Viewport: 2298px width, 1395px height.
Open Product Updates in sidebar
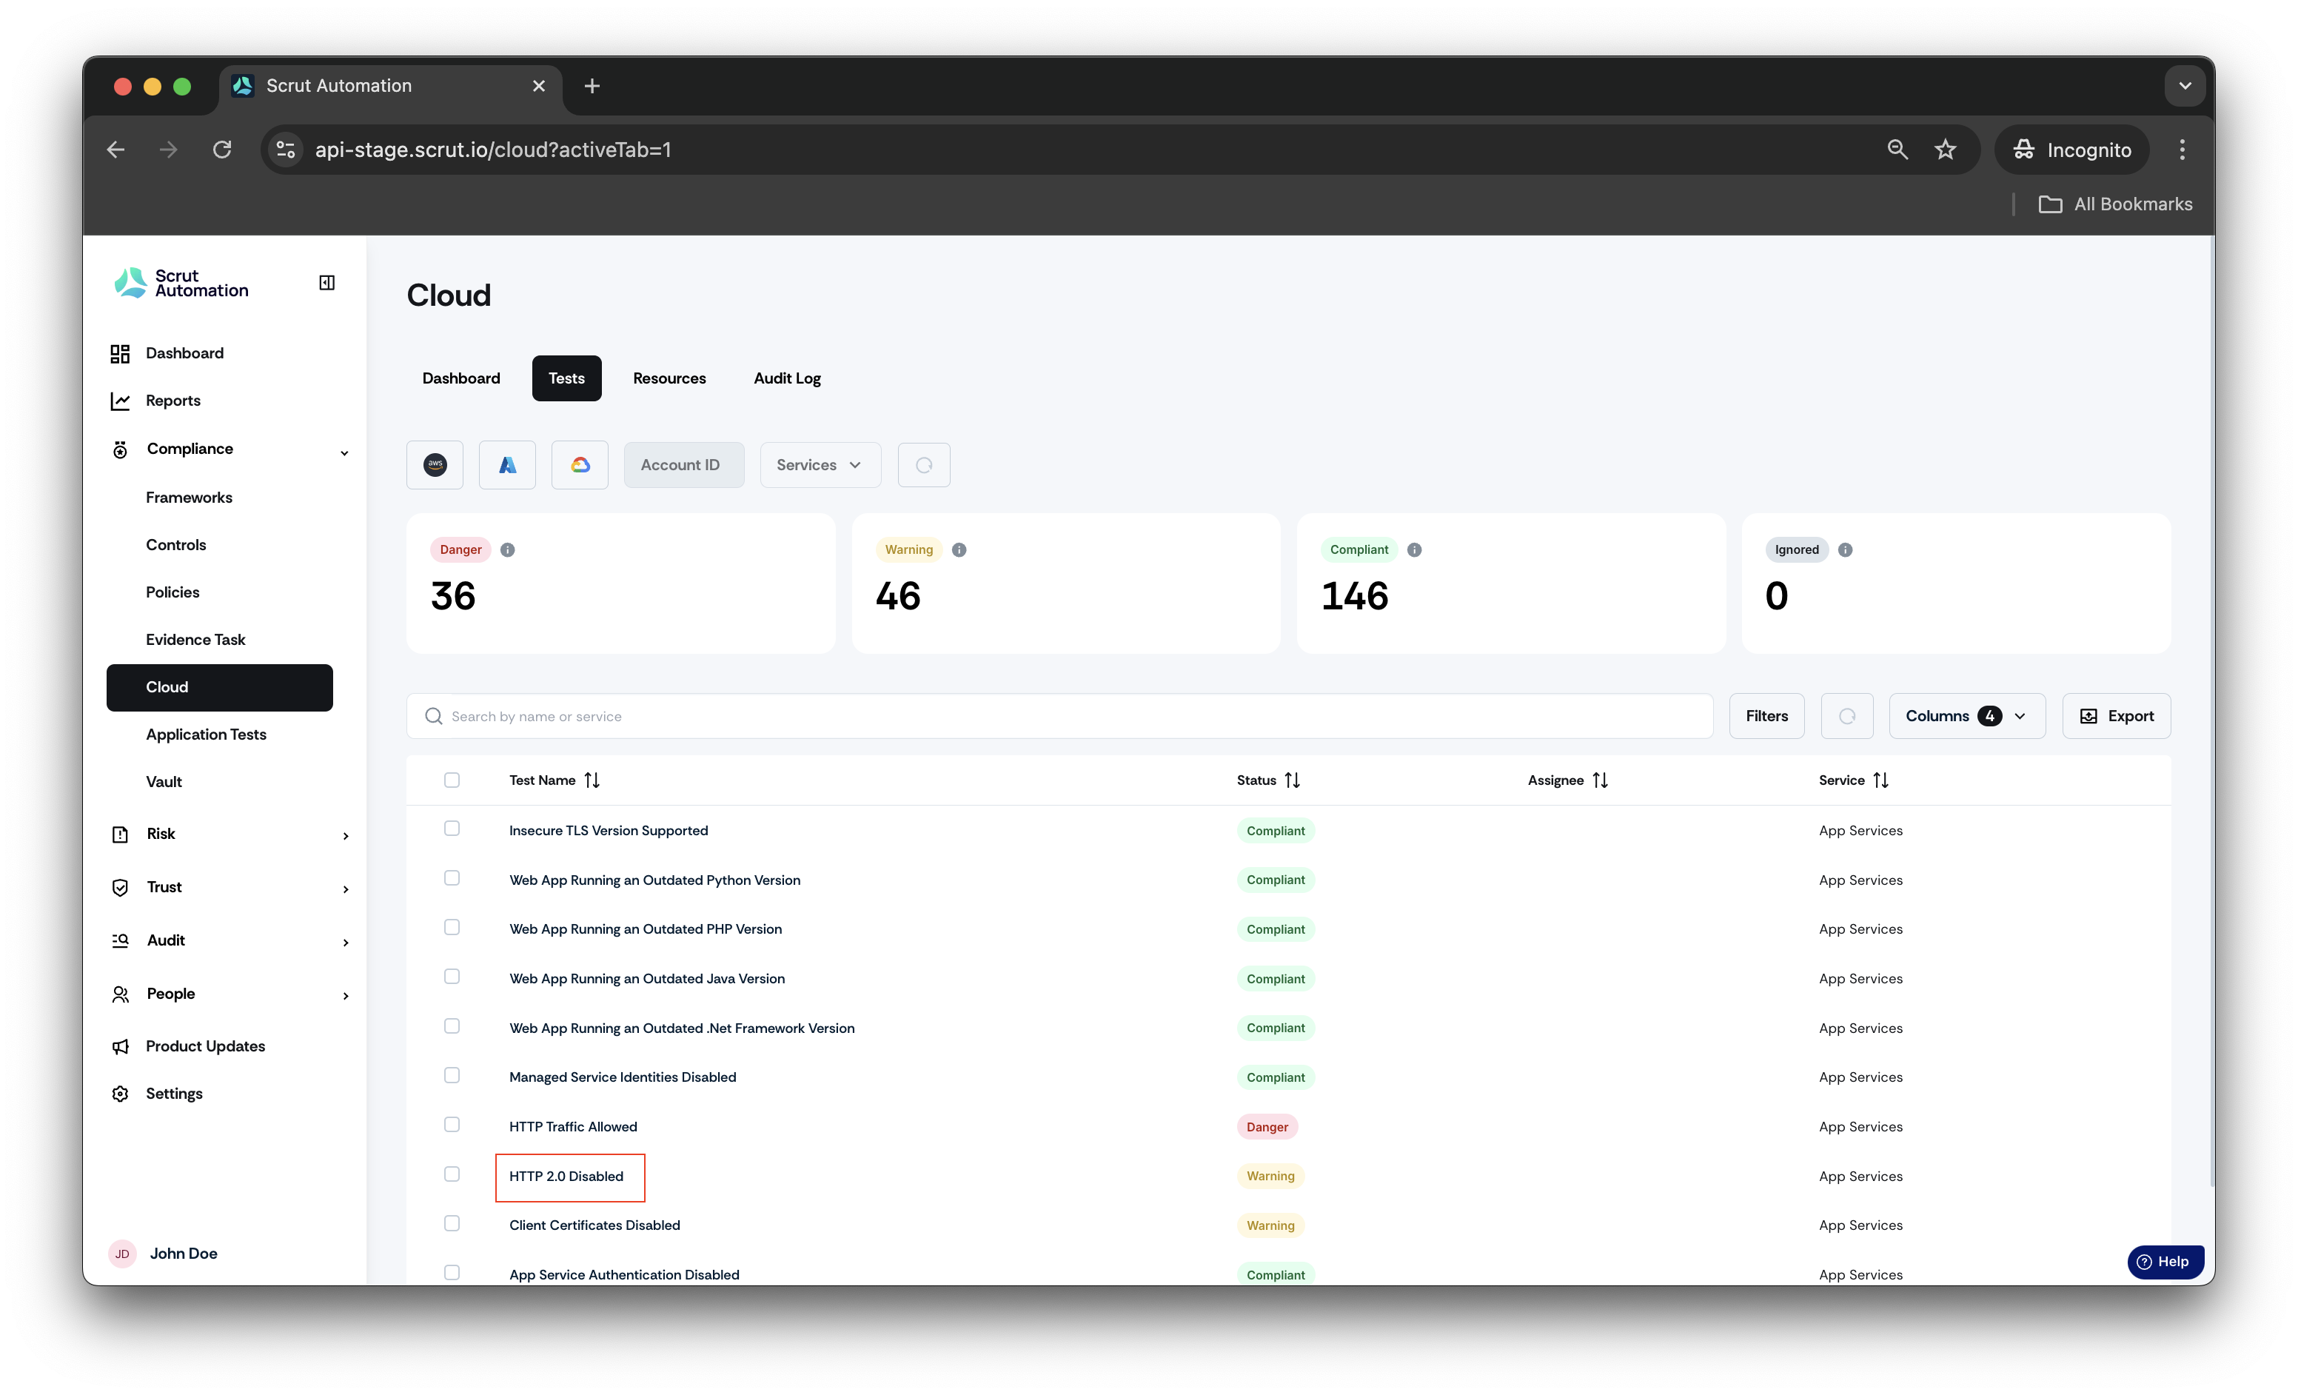tap(205, 1046)
